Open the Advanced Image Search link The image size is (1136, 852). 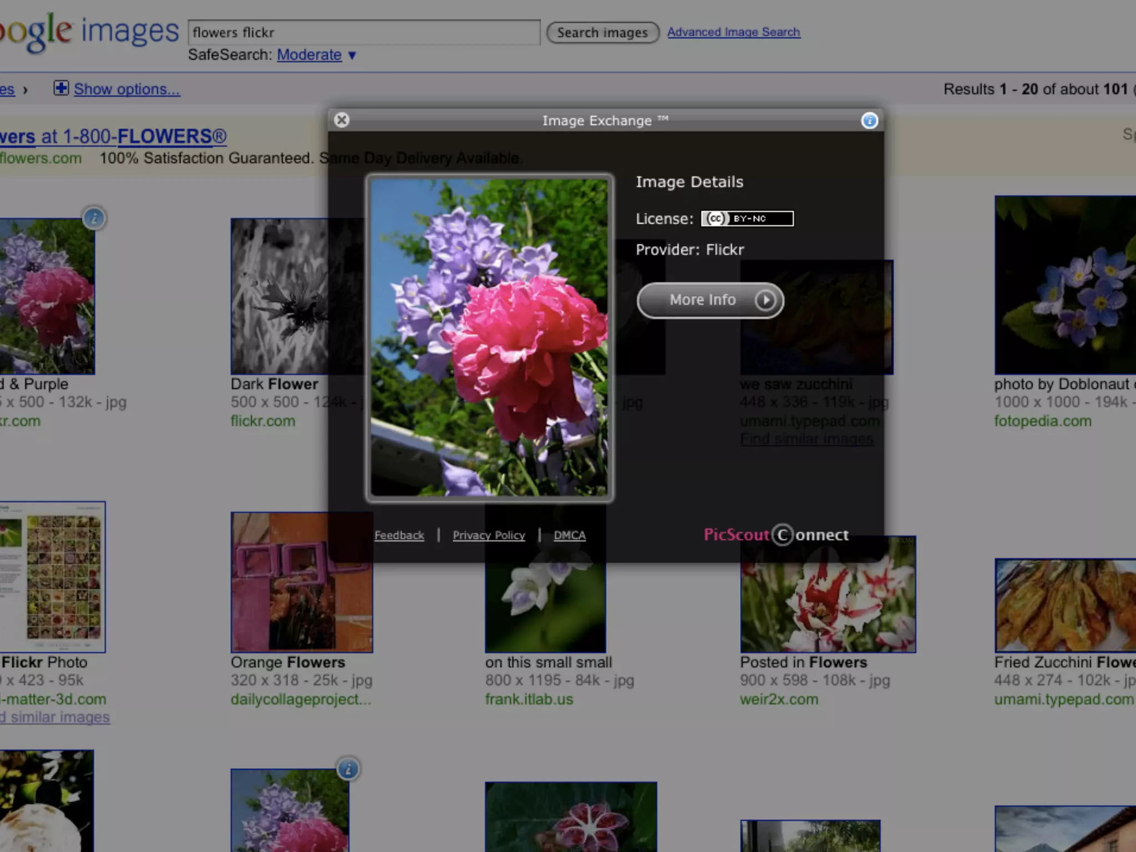click(x=733, y=32)
